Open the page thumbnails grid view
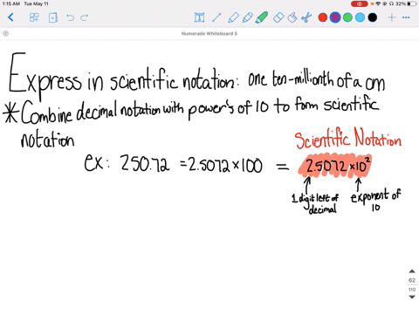 point(34,17)
